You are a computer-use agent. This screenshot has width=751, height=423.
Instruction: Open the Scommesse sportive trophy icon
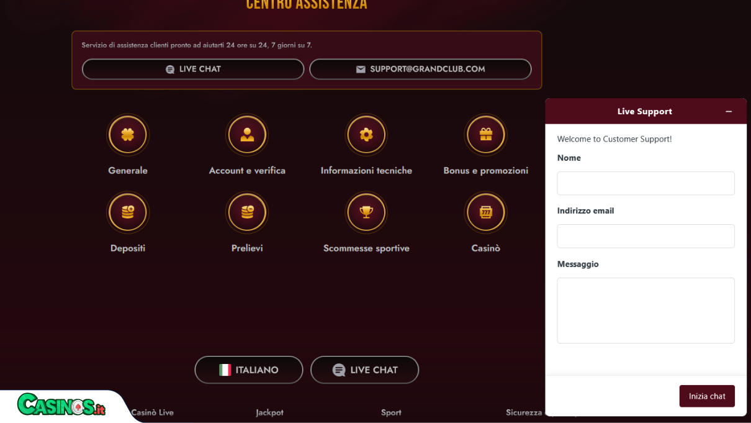click(x=366, y=212)
